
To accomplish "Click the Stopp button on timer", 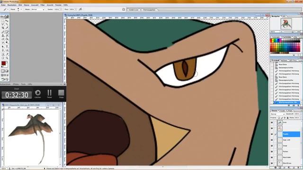I will click(x=61, y=93).
